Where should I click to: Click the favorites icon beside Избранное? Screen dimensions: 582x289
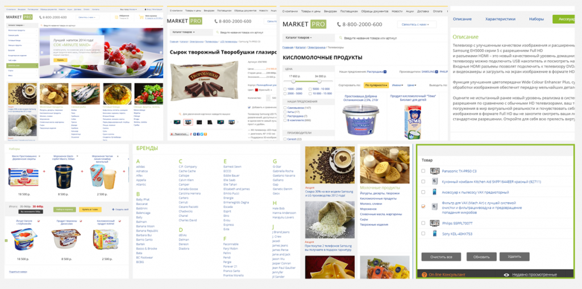[116, 17]
